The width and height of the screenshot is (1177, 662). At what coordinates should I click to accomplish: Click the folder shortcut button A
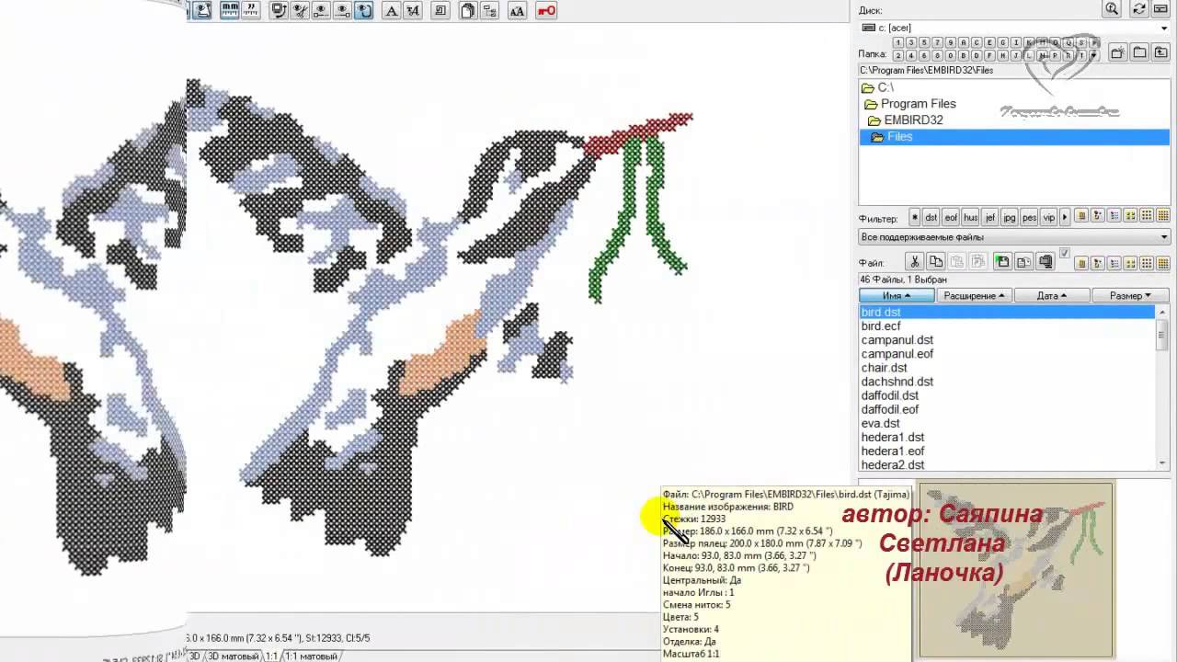point(964,42)
